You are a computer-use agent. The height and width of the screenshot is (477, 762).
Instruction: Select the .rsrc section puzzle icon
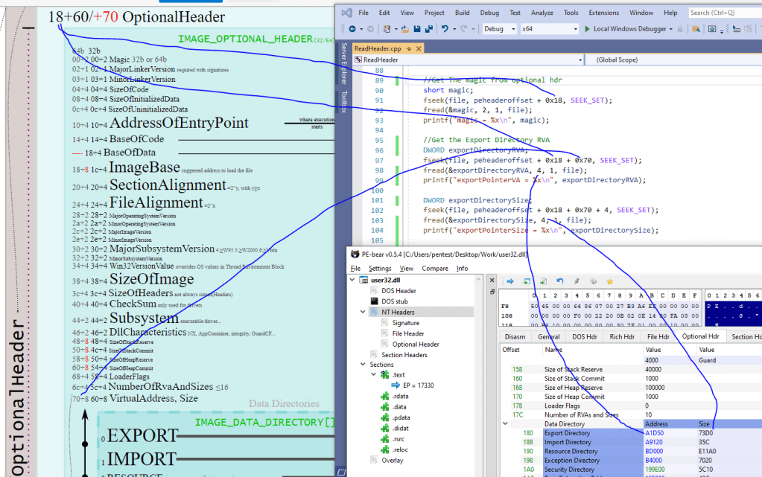pos(386,439)
